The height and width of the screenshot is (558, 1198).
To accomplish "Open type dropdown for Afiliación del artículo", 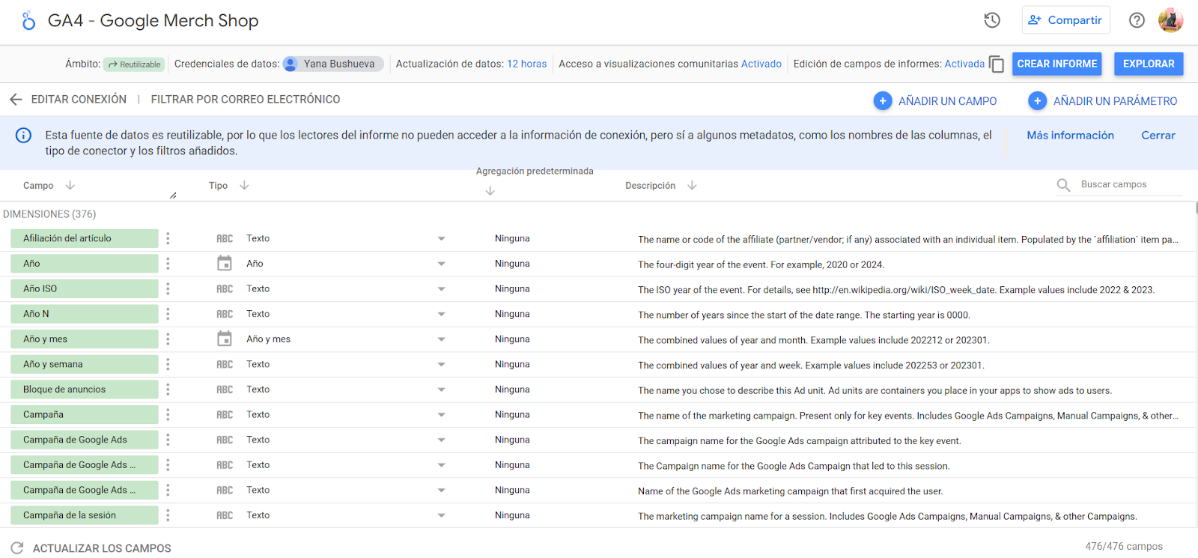I will (441, 239).
